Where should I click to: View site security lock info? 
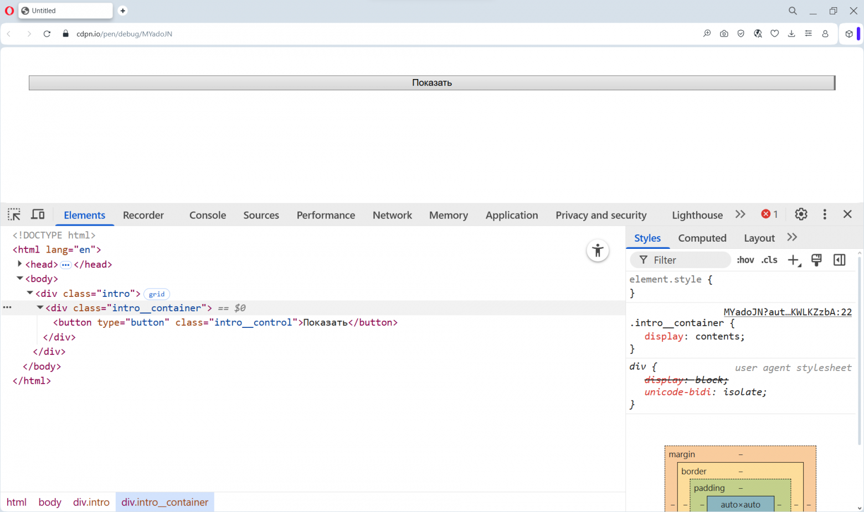coord(65,34)
